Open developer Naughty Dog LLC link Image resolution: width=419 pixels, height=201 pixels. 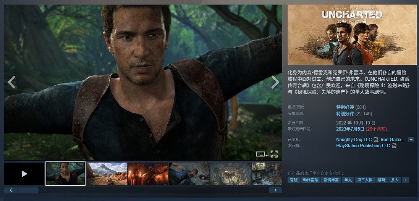354,139
